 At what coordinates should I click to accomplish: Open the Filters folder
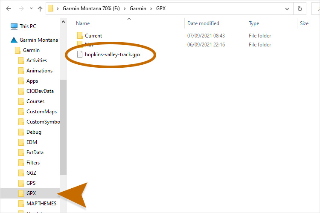(33, 163)
